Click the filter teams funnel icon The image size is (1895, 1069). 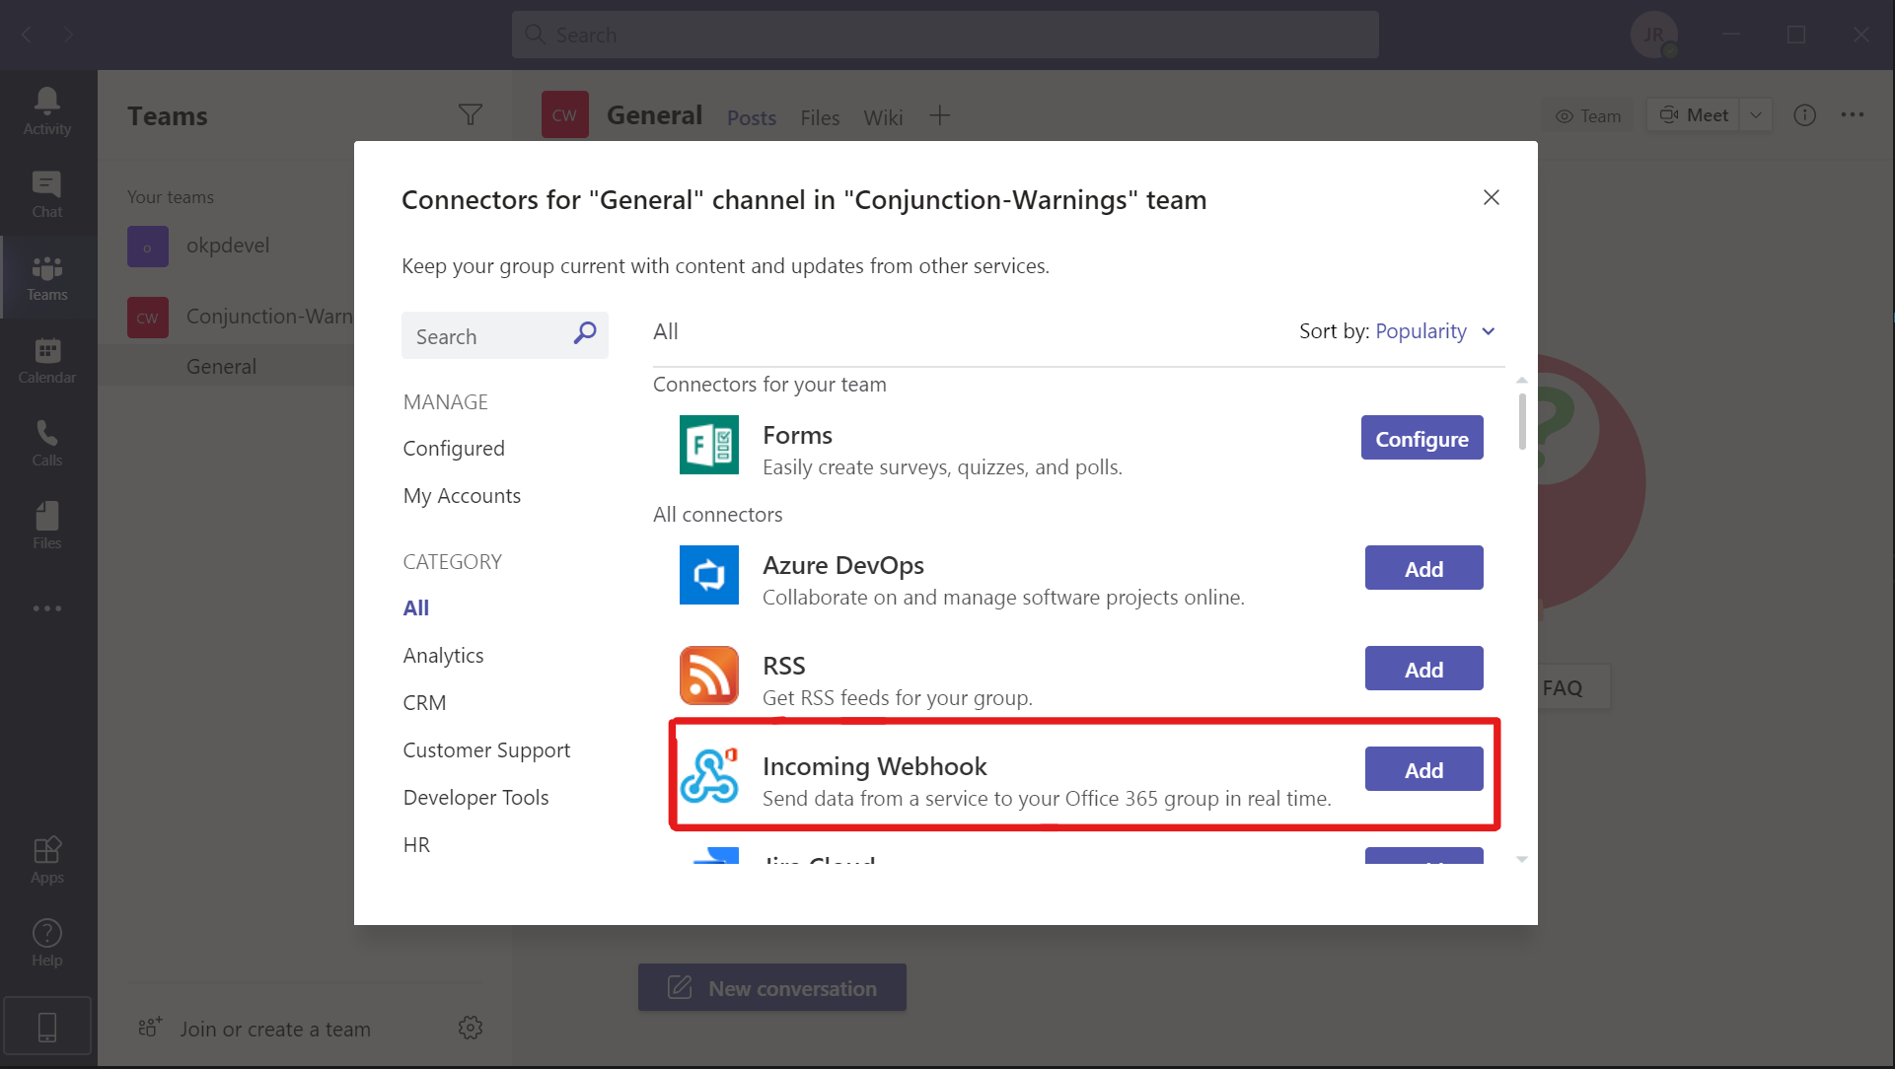point(471,115)
